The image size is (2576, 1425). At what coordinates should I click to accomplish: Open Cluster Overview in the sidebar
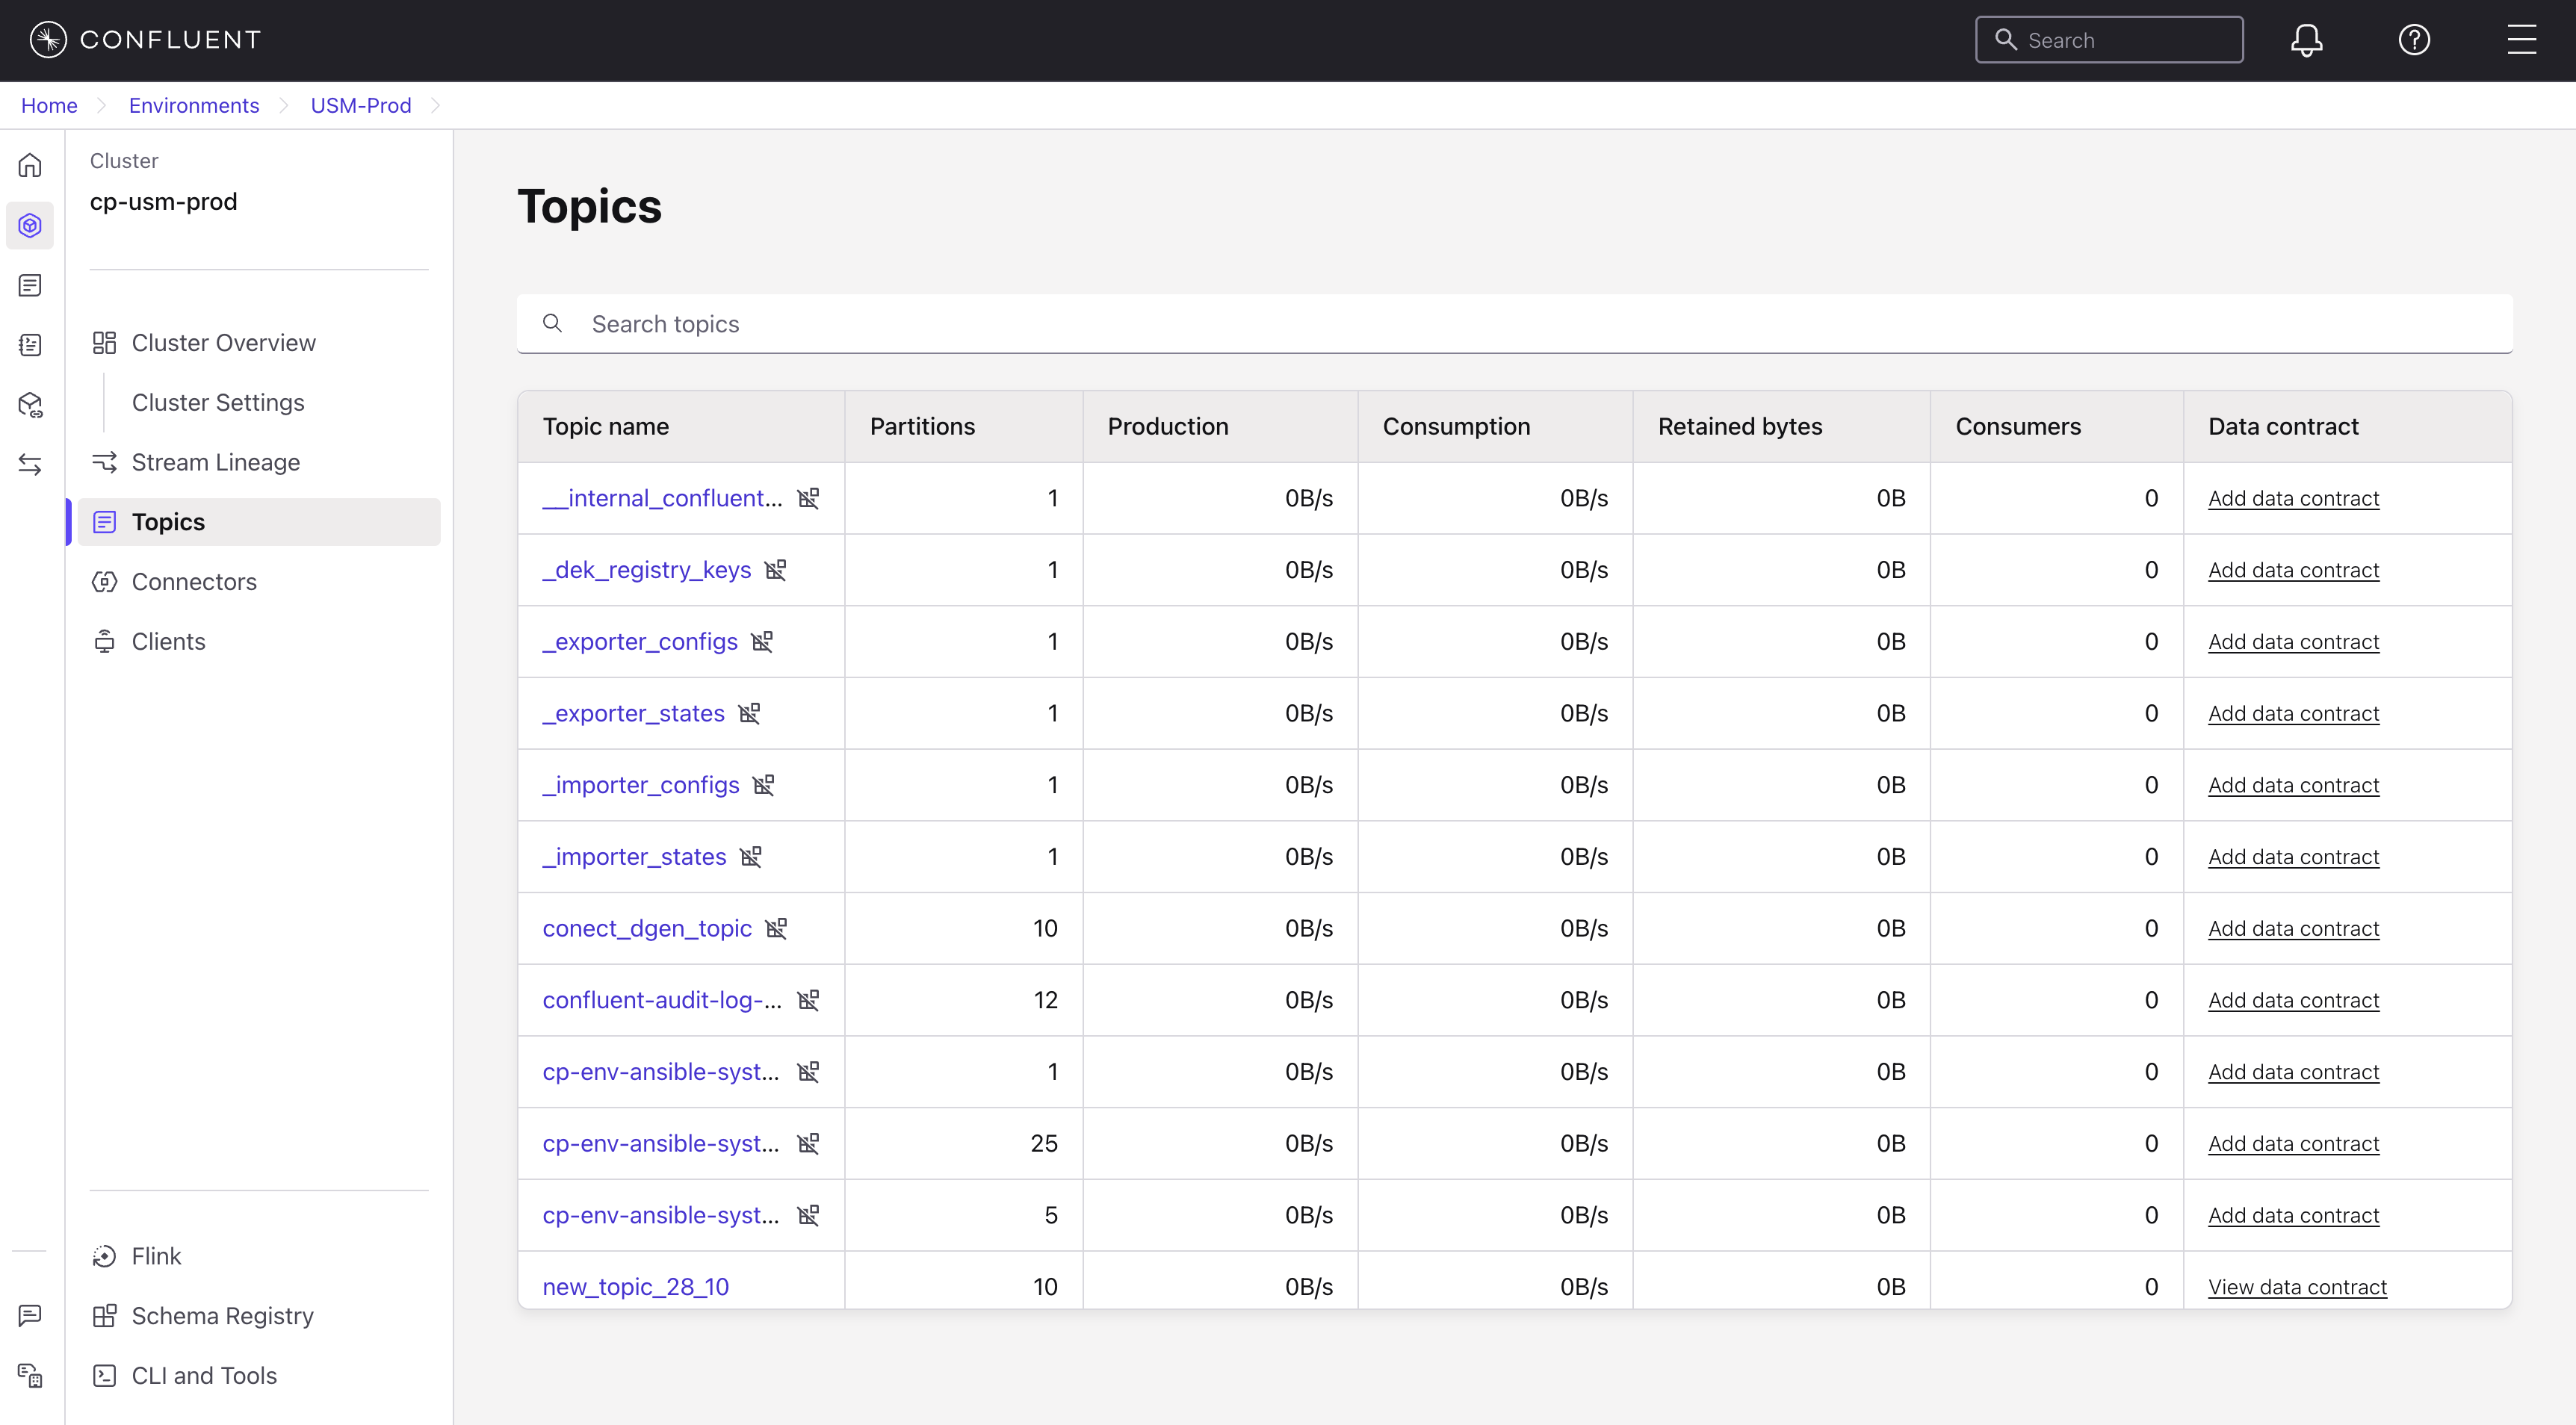223,343
